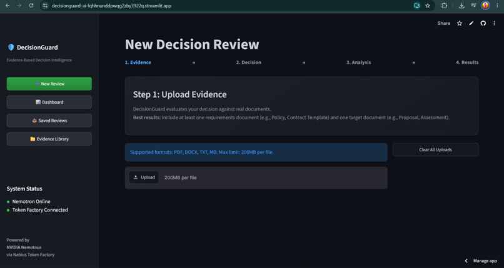Bookmark this page with the star icon
This screenshot has height=268, width=504.
click(x=428, y=6)
